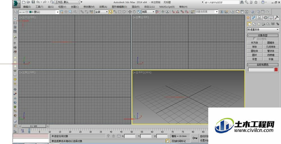
Task: Select the Shapes category icon
Action: coord(254,24)
